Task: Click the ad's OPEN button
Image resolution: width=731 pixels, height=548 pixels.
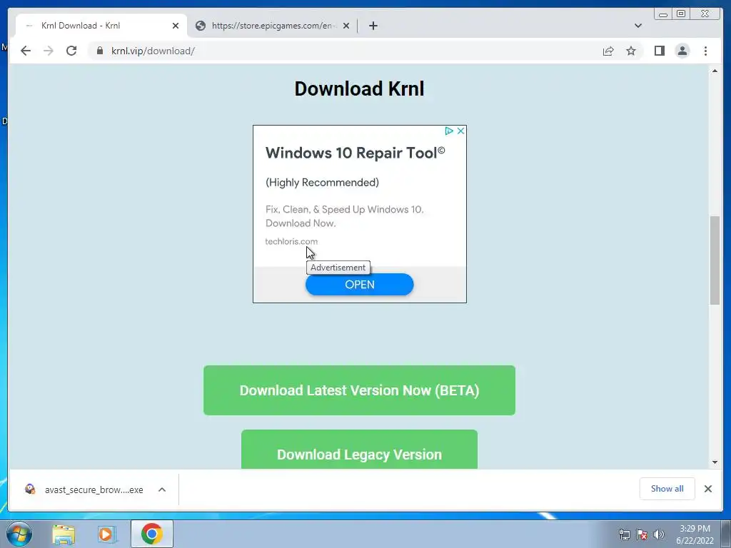Action: [360, 284]
